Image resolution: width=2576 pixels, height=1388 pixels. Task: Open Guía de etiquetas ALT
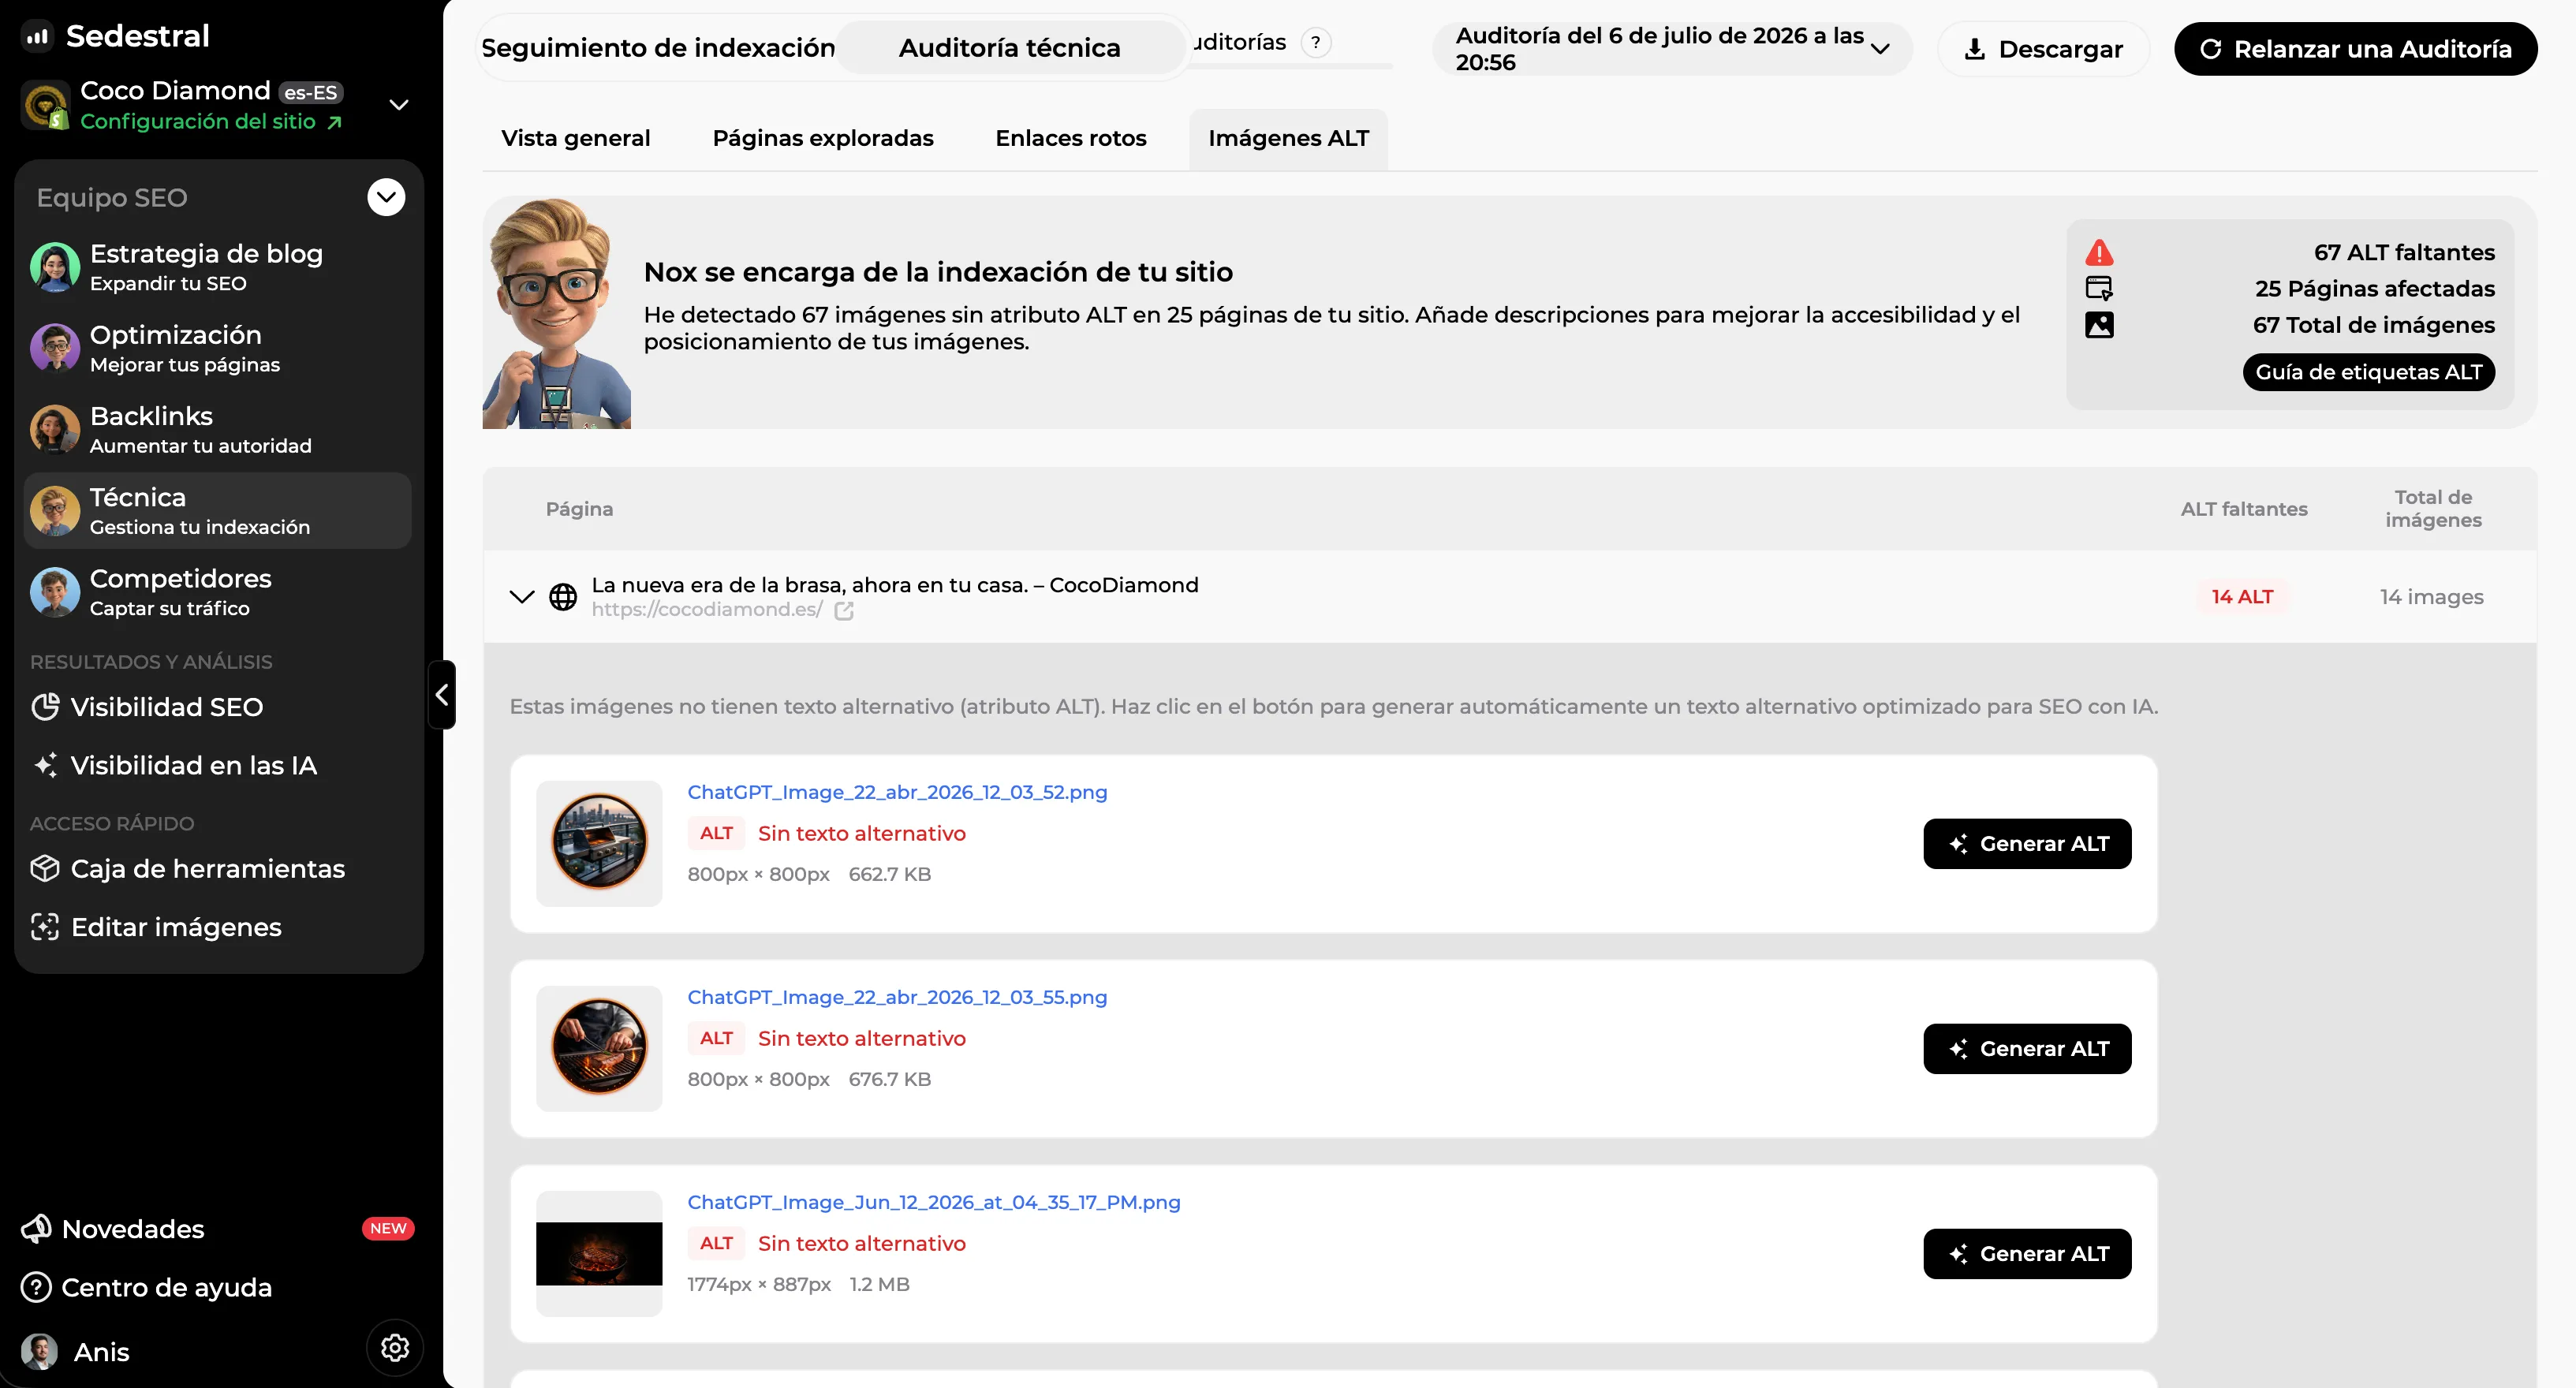point(2368,372)
